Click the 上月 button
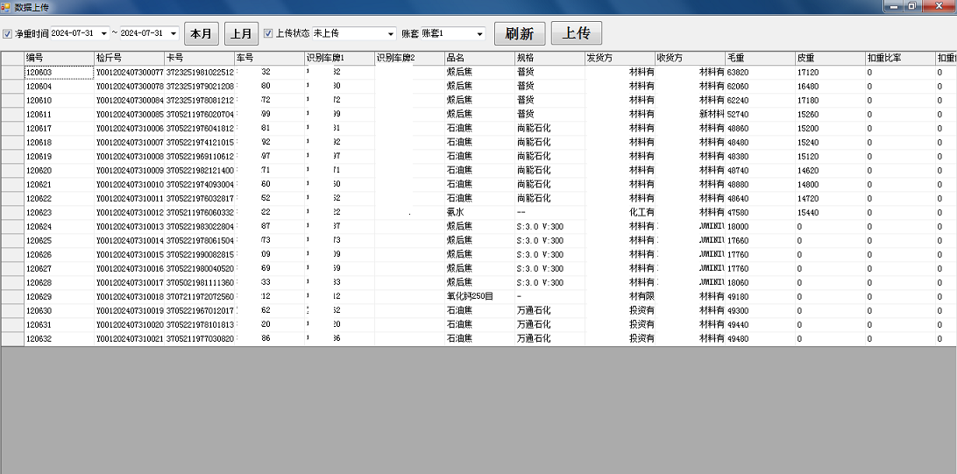 pyautogui.click(x=241, y=34)
